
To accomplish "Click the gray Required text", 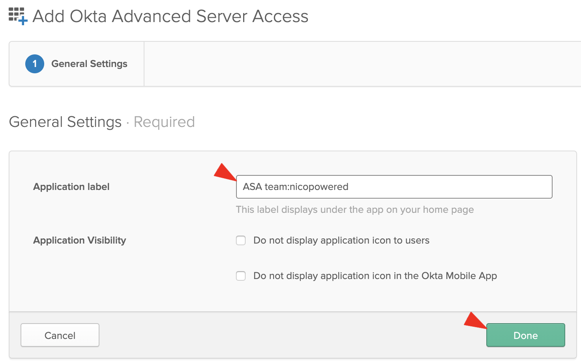I will tap(164, 122).
